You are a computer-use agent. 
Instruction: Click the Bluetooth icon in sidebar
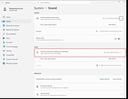pyautogui.click(x=4, y=26)
